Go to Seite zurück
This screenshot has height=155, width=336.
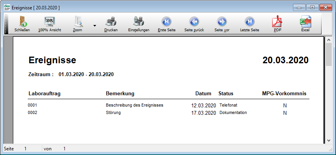[x=194, y=24]
